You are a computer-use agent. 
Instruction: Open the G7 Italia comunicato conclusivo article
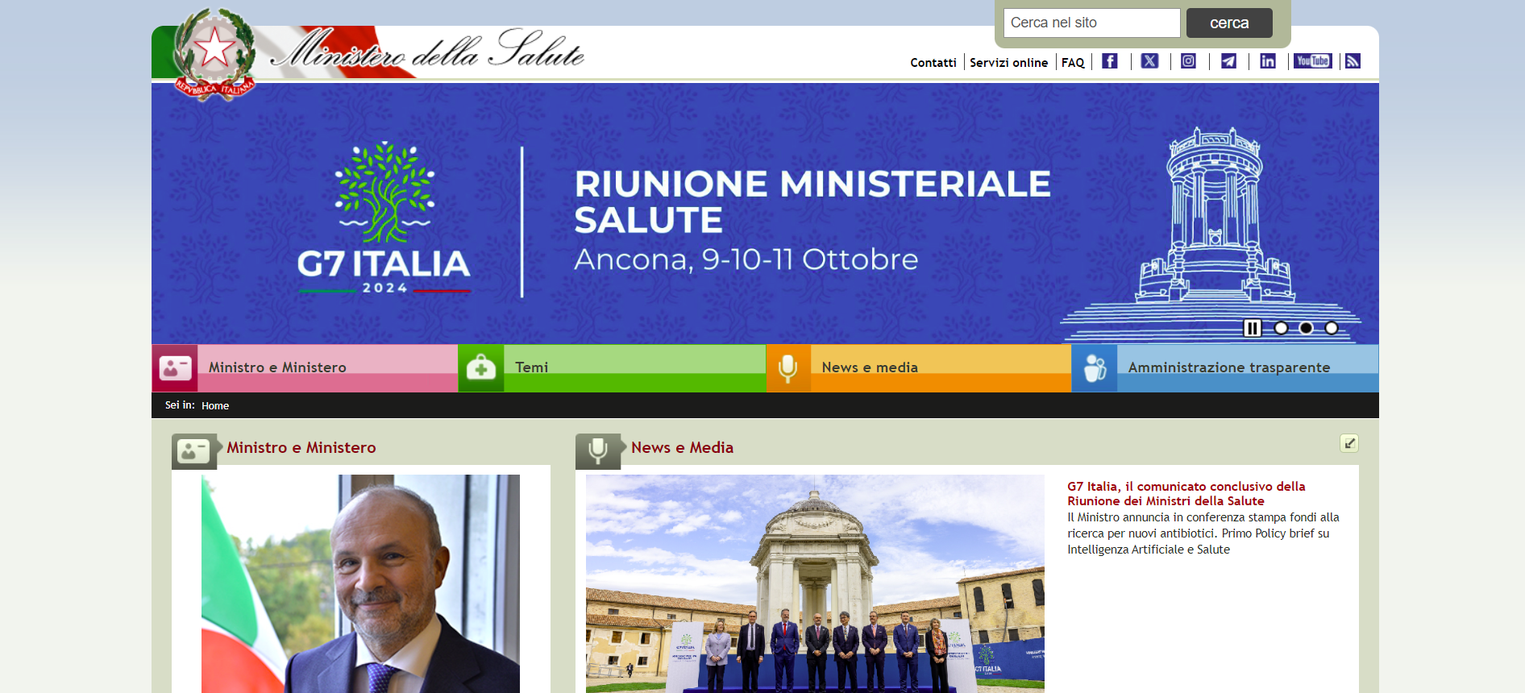[x=1186, y=493]
